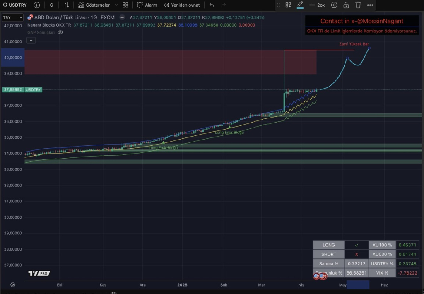This screenshot has width=424, height=294.
Task: Click the USDTRY price line tag
Action: coord(33,89)
